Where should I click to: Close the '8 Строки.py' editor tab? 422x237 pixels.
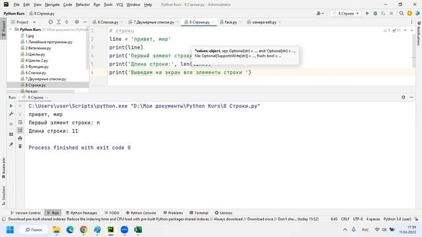click(x=213, y=22)
